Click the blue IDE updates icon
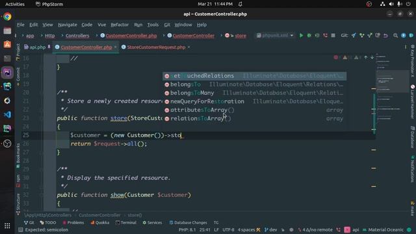 coord(404,35)
